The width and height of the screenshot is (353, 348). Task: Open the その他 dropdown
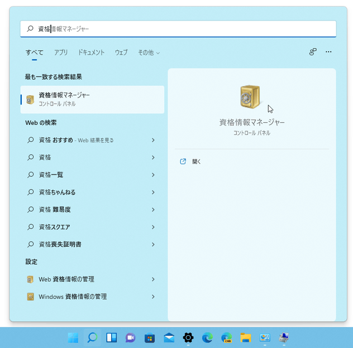tap(149, 52)
